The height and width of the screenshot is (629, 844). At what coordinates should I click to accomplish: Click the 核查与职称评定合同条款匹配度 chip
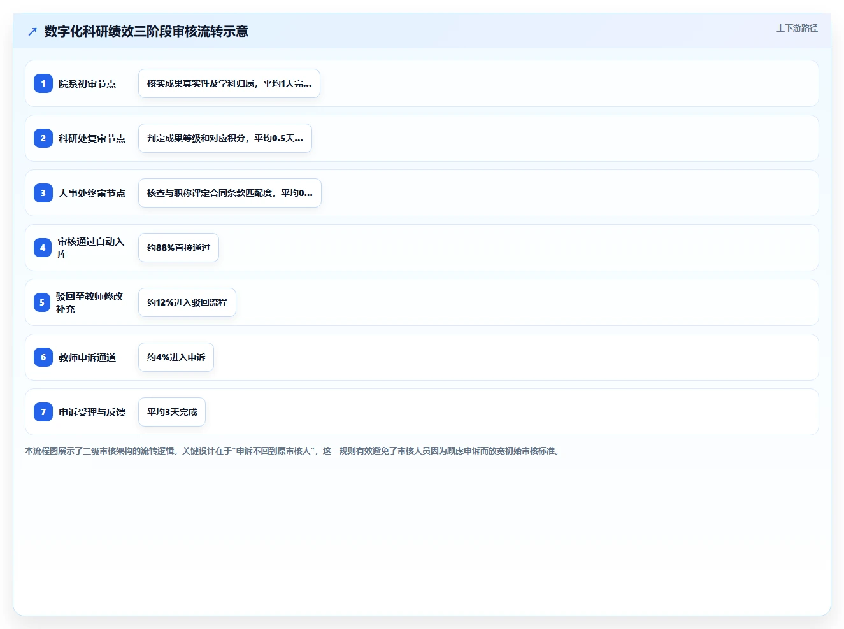pyautogui.click(x=230, y=193)
